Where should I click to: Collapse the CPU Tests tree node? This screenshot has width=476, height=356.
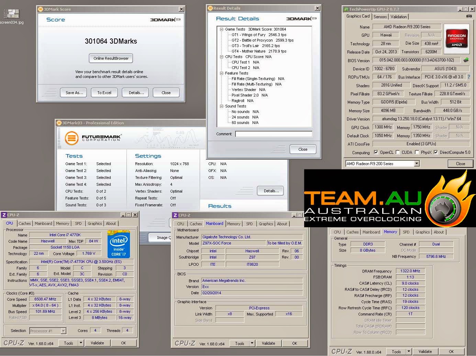click(x=222, y=57)
